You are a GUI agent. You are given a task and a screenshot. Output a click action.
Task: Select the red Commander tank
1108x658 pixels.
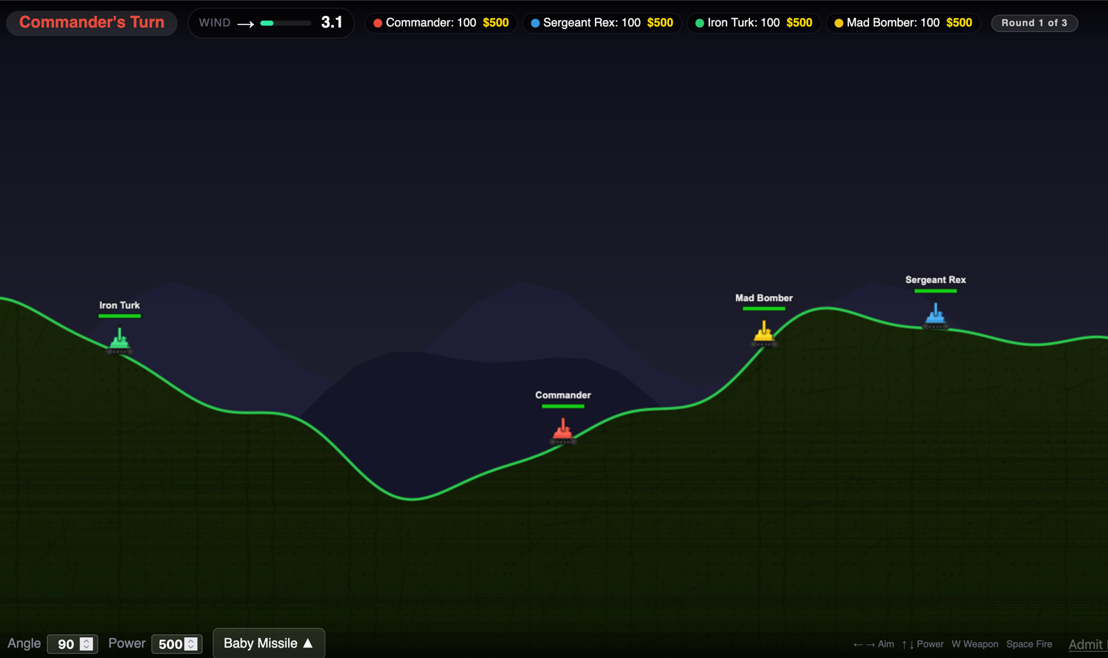point(563,432)
